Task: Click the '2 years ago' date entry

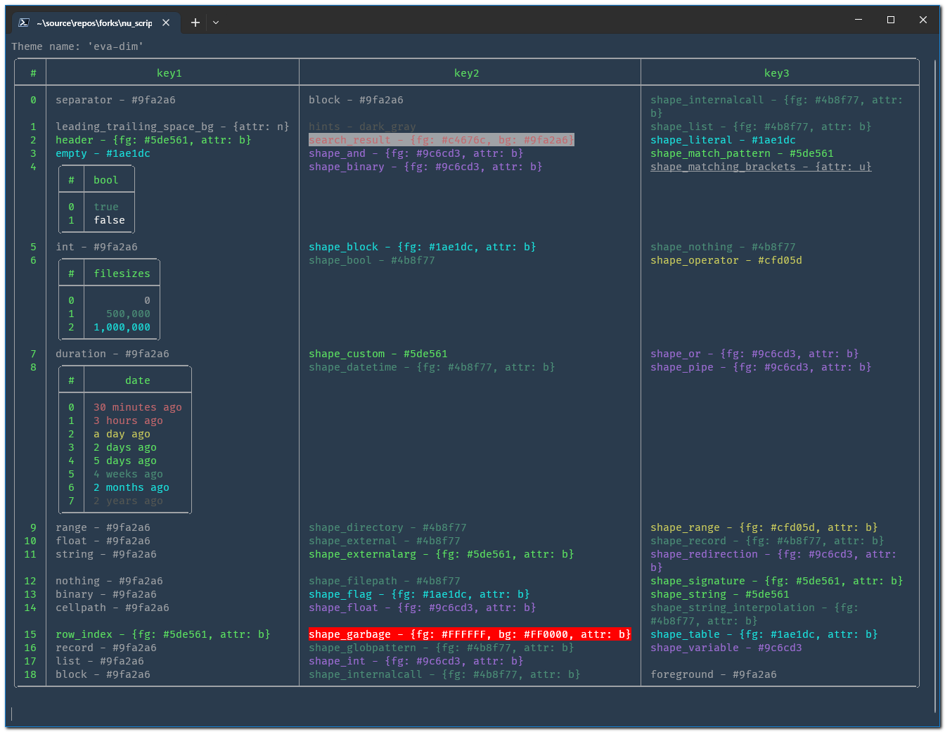Action: point(128,501)
